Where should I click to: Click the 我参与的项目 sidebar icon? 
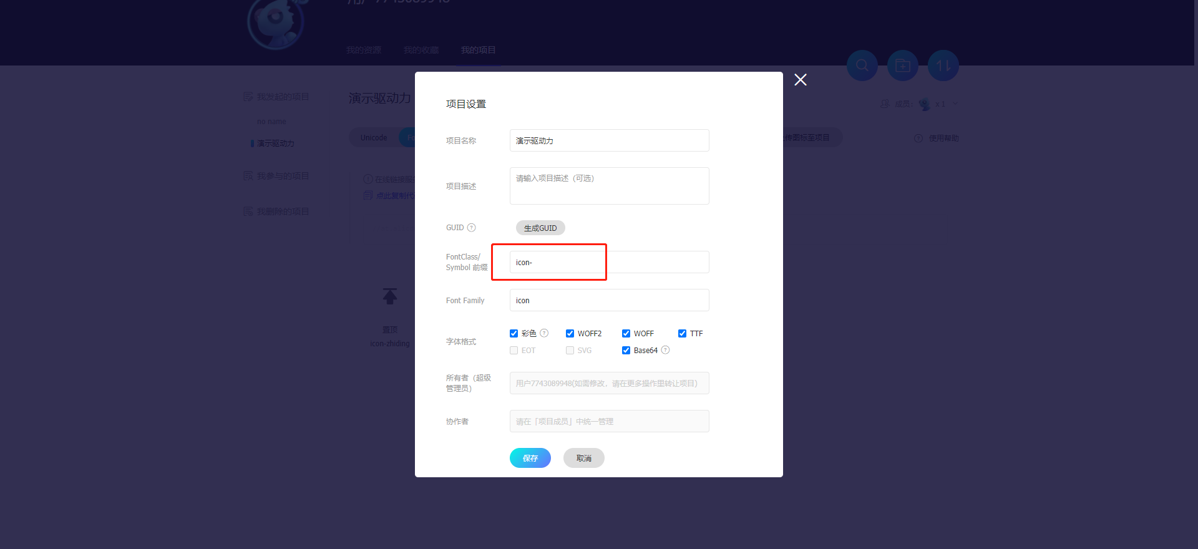(248, 176)
